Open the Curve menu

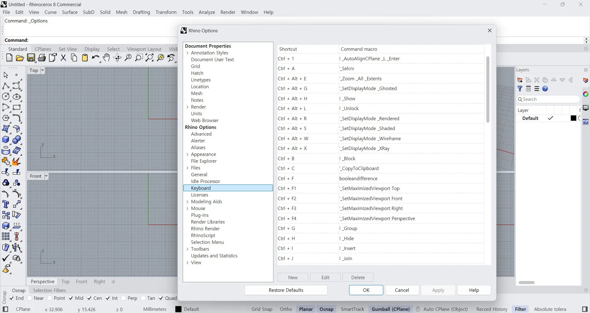50,12
